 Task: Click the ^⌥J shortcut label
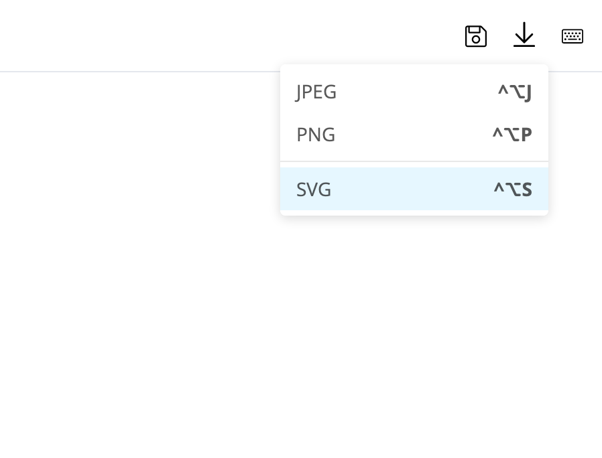[x=514, y=92]
